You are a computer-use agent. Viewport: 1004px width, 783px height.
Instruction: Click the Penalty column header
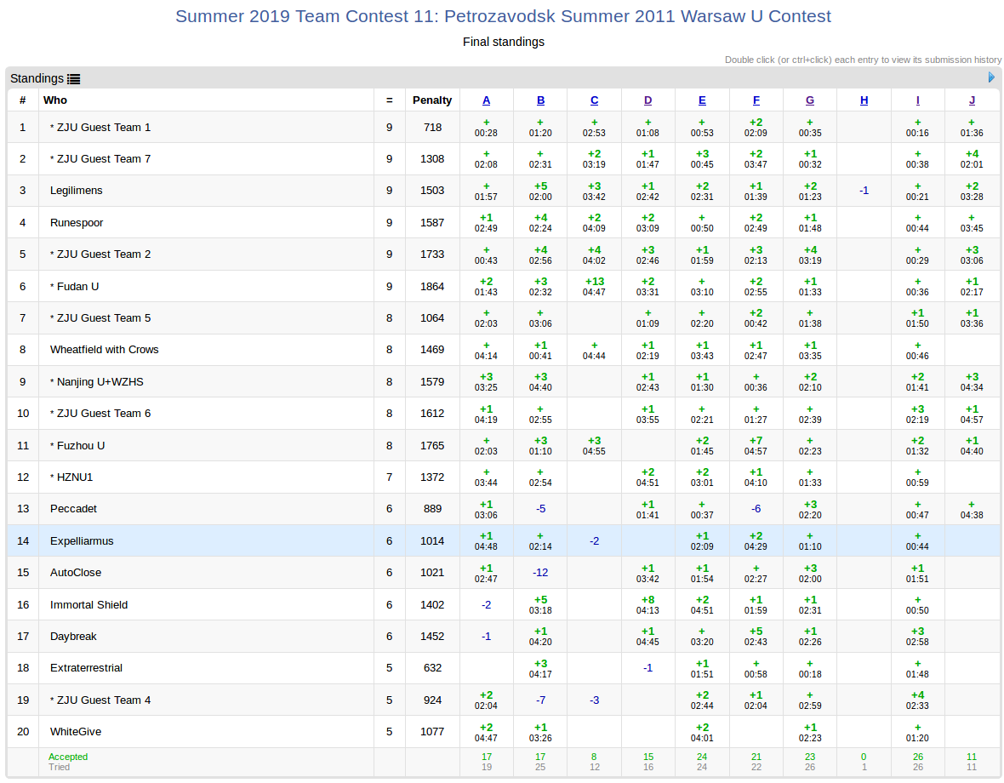432,100
